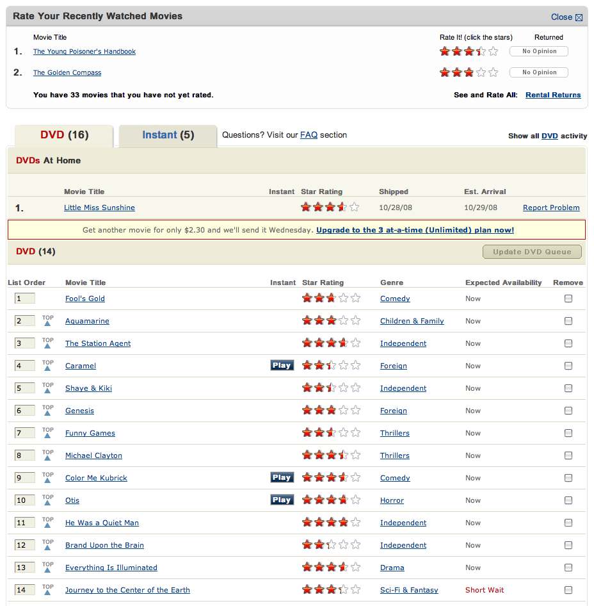Move Aquamarine to top of queue

pyautogui.click(x=47, y=321)
